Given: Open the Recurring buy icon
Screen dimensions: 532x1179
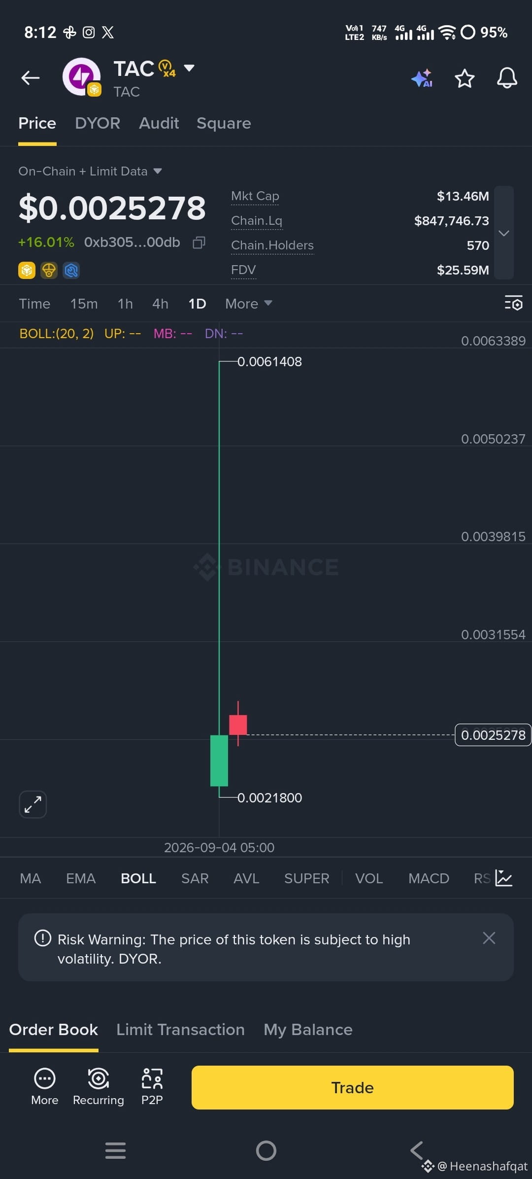Looking at the screenshot, I should pyautogui.click(x=99, y=1087).
